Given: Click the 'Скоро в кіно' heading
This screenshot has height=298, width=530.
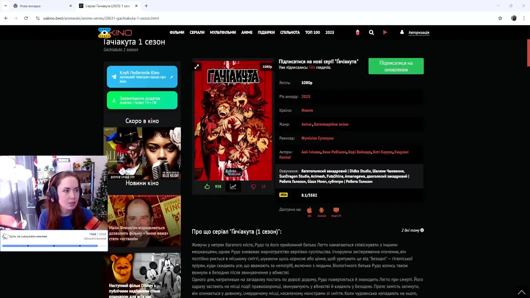Looking at the screenshot, I should pyautogui.click(x=142, y=121).
